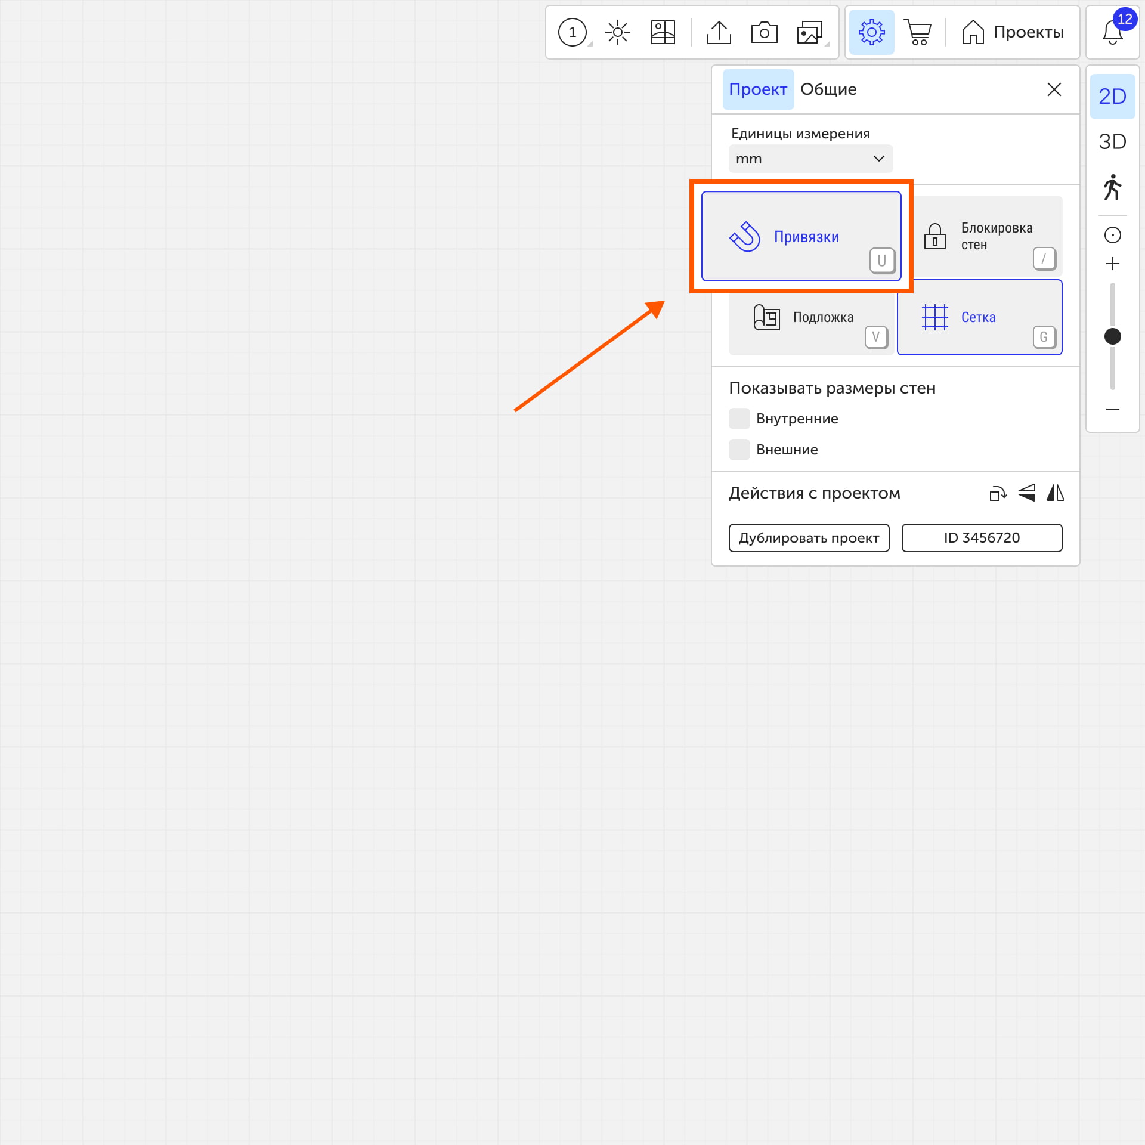Click the export upload arrow icon
The width and height of the screenshot is (1145, 1145).
[x=719, y=32]
